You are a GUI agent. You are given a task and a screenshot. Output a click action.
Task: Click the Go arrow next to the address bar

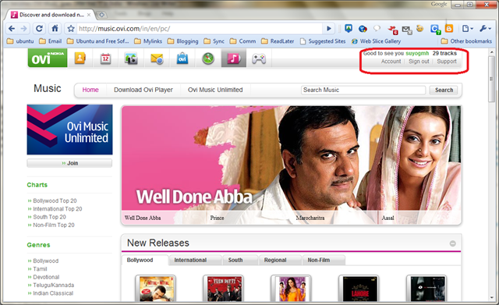pyautogui.click(x=329, y=29)
